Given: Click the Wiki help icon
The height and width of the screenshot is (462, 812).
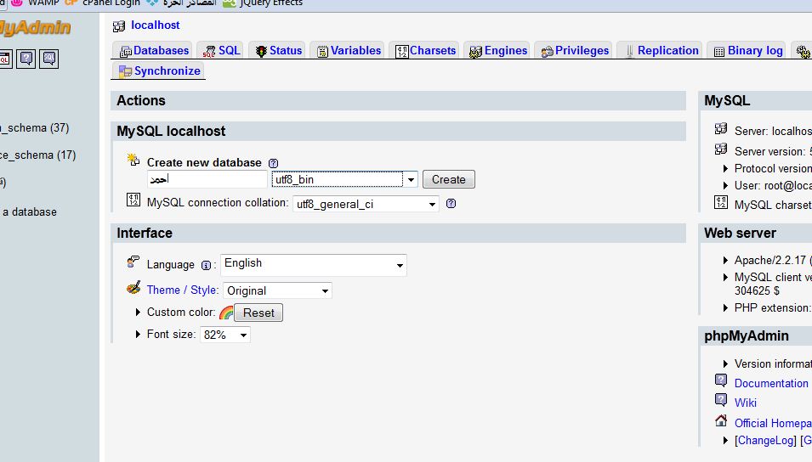Looking at the screenshot, I should [721, 399].
